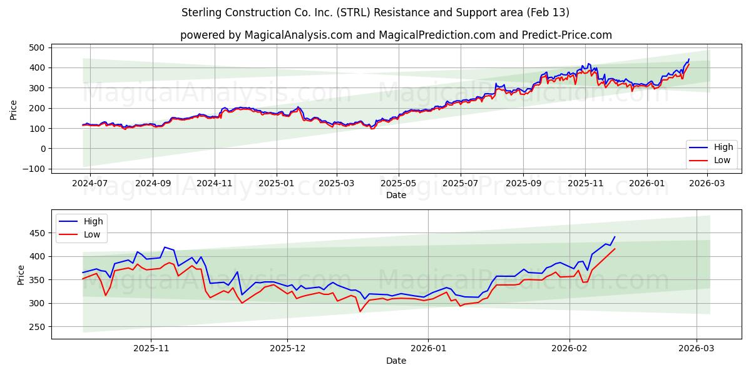
Task: Click the '0' tick on the upper chart price axis
Action: click(x=43, y=149)
